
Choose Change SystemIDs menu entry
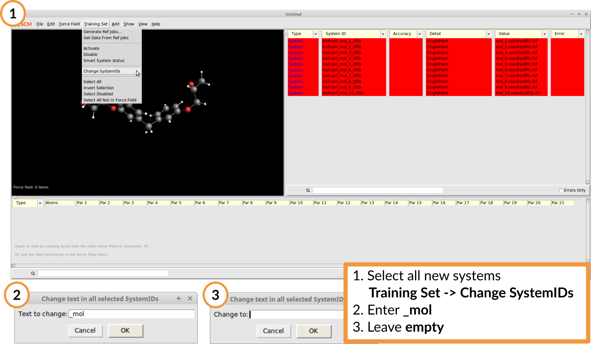112,71
